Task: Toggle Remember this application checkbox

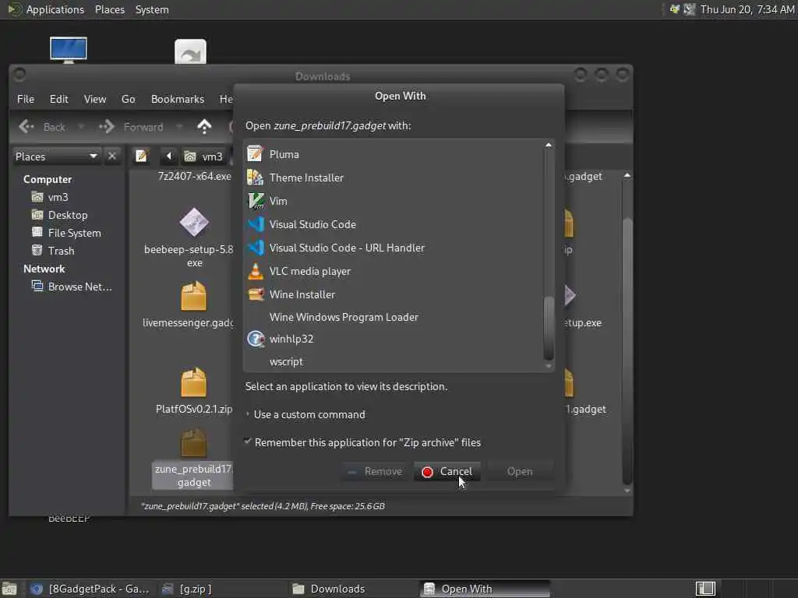Action: click(x=248, y=441)
